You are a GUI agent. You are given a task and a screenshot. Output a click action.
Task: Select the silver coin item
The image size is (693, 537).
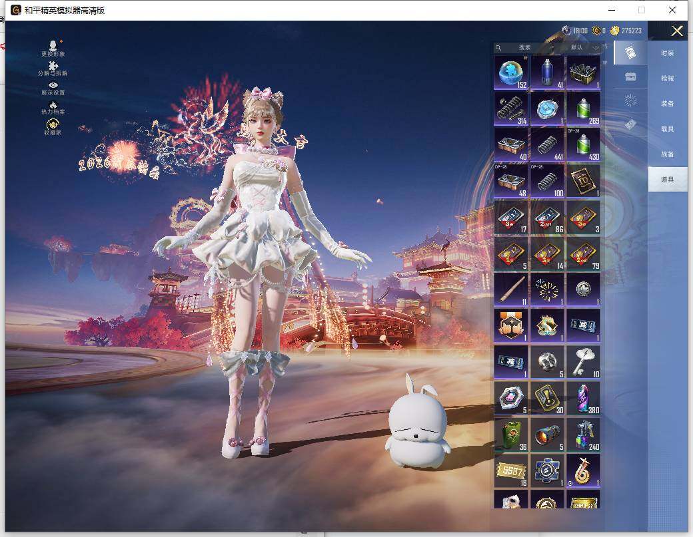point(584,289)
